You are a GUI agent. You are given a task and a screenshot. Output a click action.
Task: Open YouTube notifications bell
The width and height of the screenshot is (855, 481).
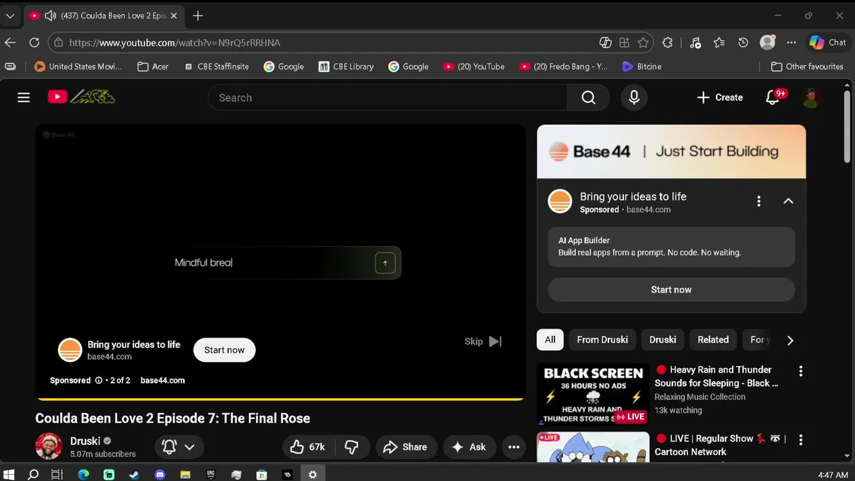pos(773,98)
